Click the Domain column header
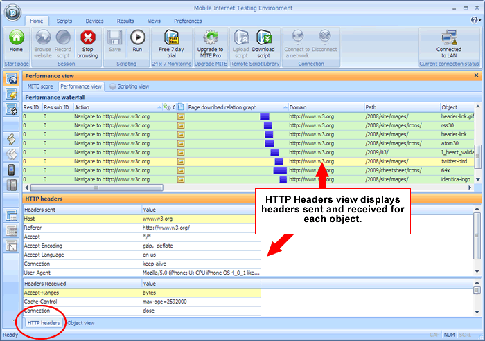 (326, 107)
